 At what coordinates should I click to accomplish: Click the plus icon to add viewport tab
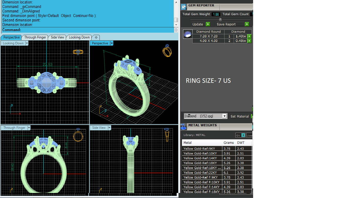coord(96,37)
